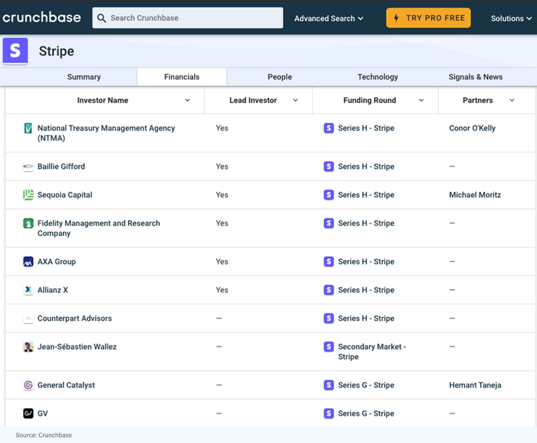Open Series G - Stripe for GV

point(366,413)
